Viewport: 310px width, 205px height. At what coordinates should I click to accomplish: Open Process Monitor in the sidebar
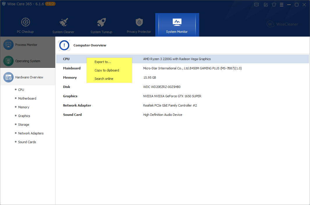click(x=28, y=45)
